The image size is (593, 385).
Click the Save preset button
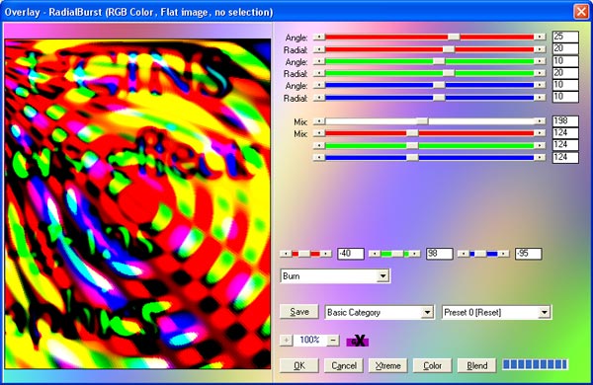[299, 312]
